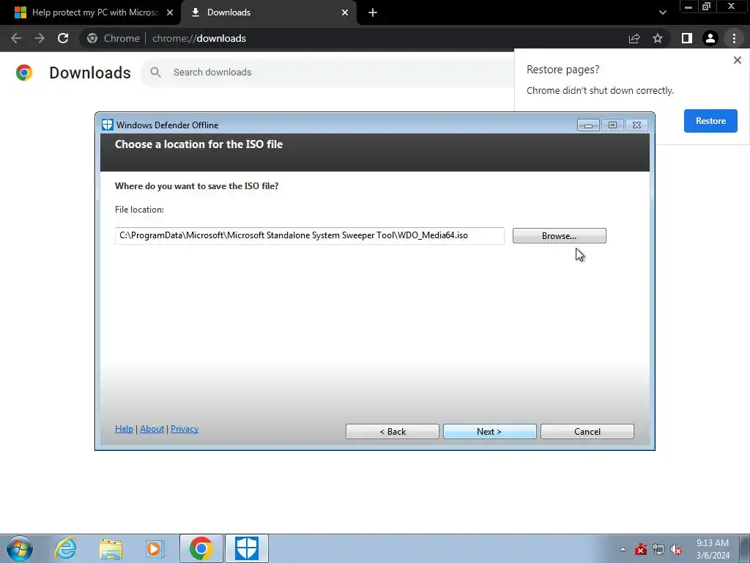750x563 pixels.
Task: Click the Chrome logo beside Downloads
Action: pos(24,73)
